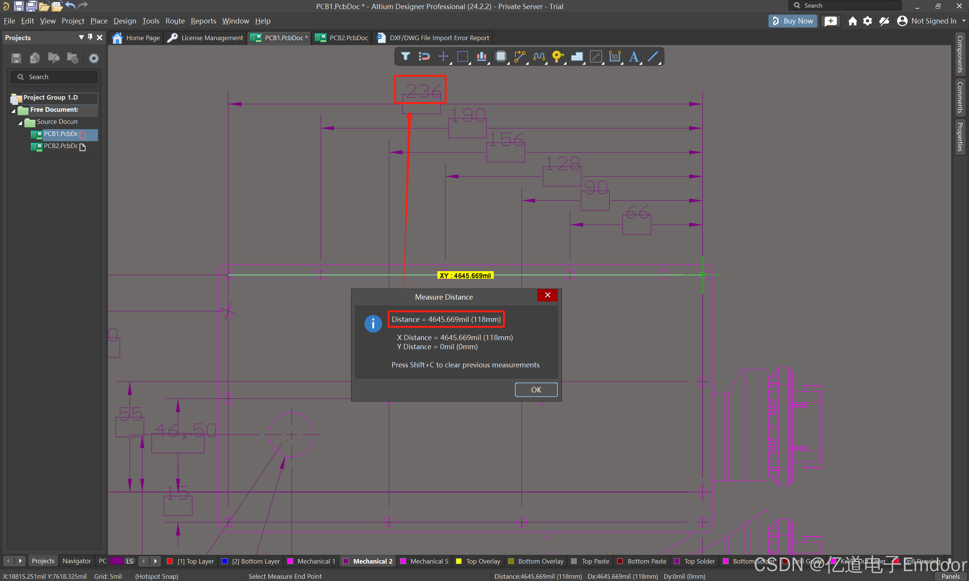This screenshot has height=581, width=969.
Task: Select the Place Component chip icon
Action: point(501,56)
